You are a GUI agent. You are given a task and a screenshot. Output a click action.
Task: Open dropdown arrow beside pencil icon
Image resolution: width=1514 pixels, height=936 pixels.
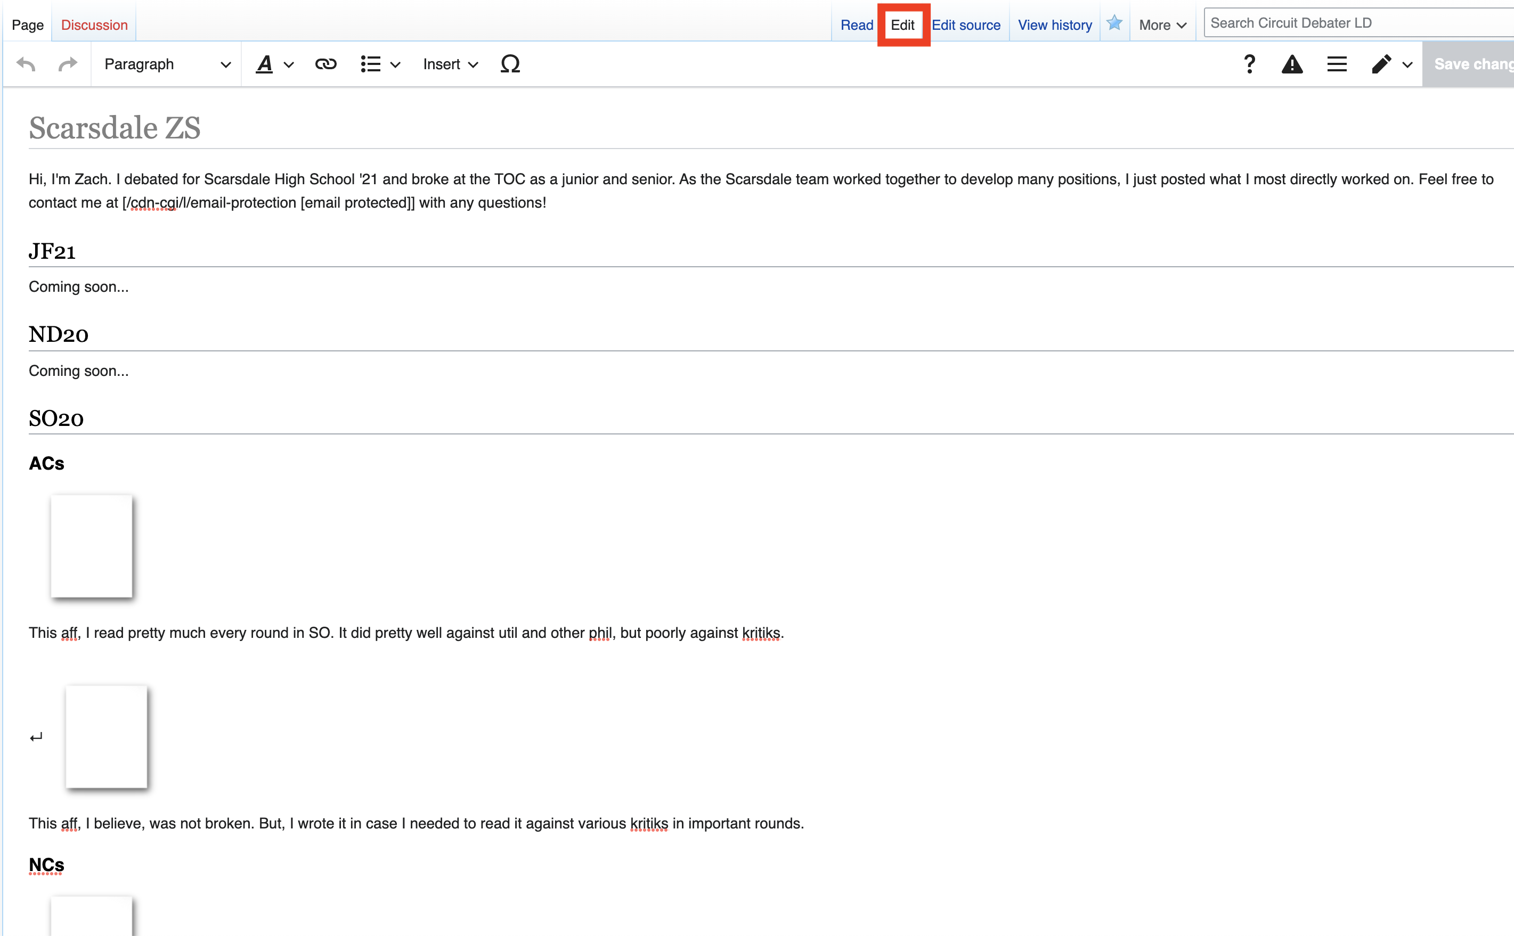pyautogui.click(x=1407, y=64)
